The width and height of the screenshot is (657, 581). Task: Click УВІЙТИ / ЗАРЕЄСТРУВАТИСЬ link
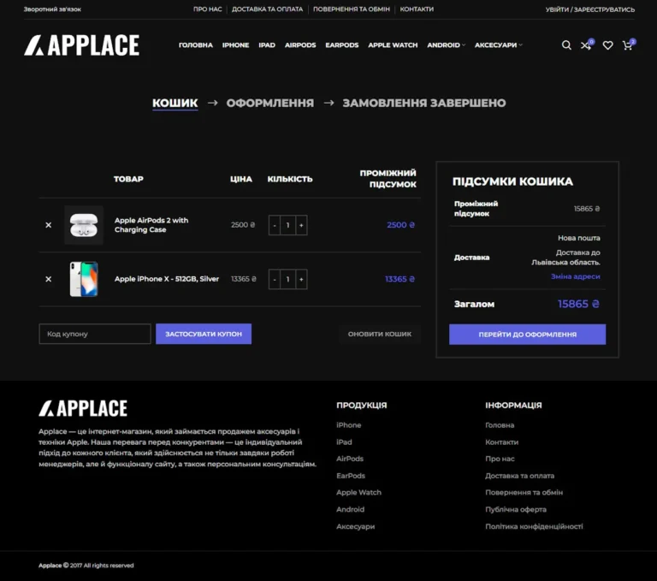tap(590, 9)
